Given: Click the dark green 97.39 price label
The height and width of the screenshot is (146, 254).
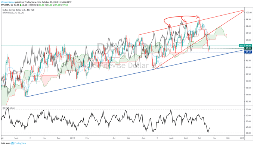Looking at the screenshot, I should 248,48.
